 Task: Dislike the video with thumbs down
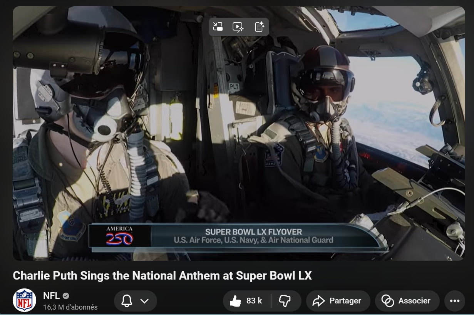[x=285, y=301]
